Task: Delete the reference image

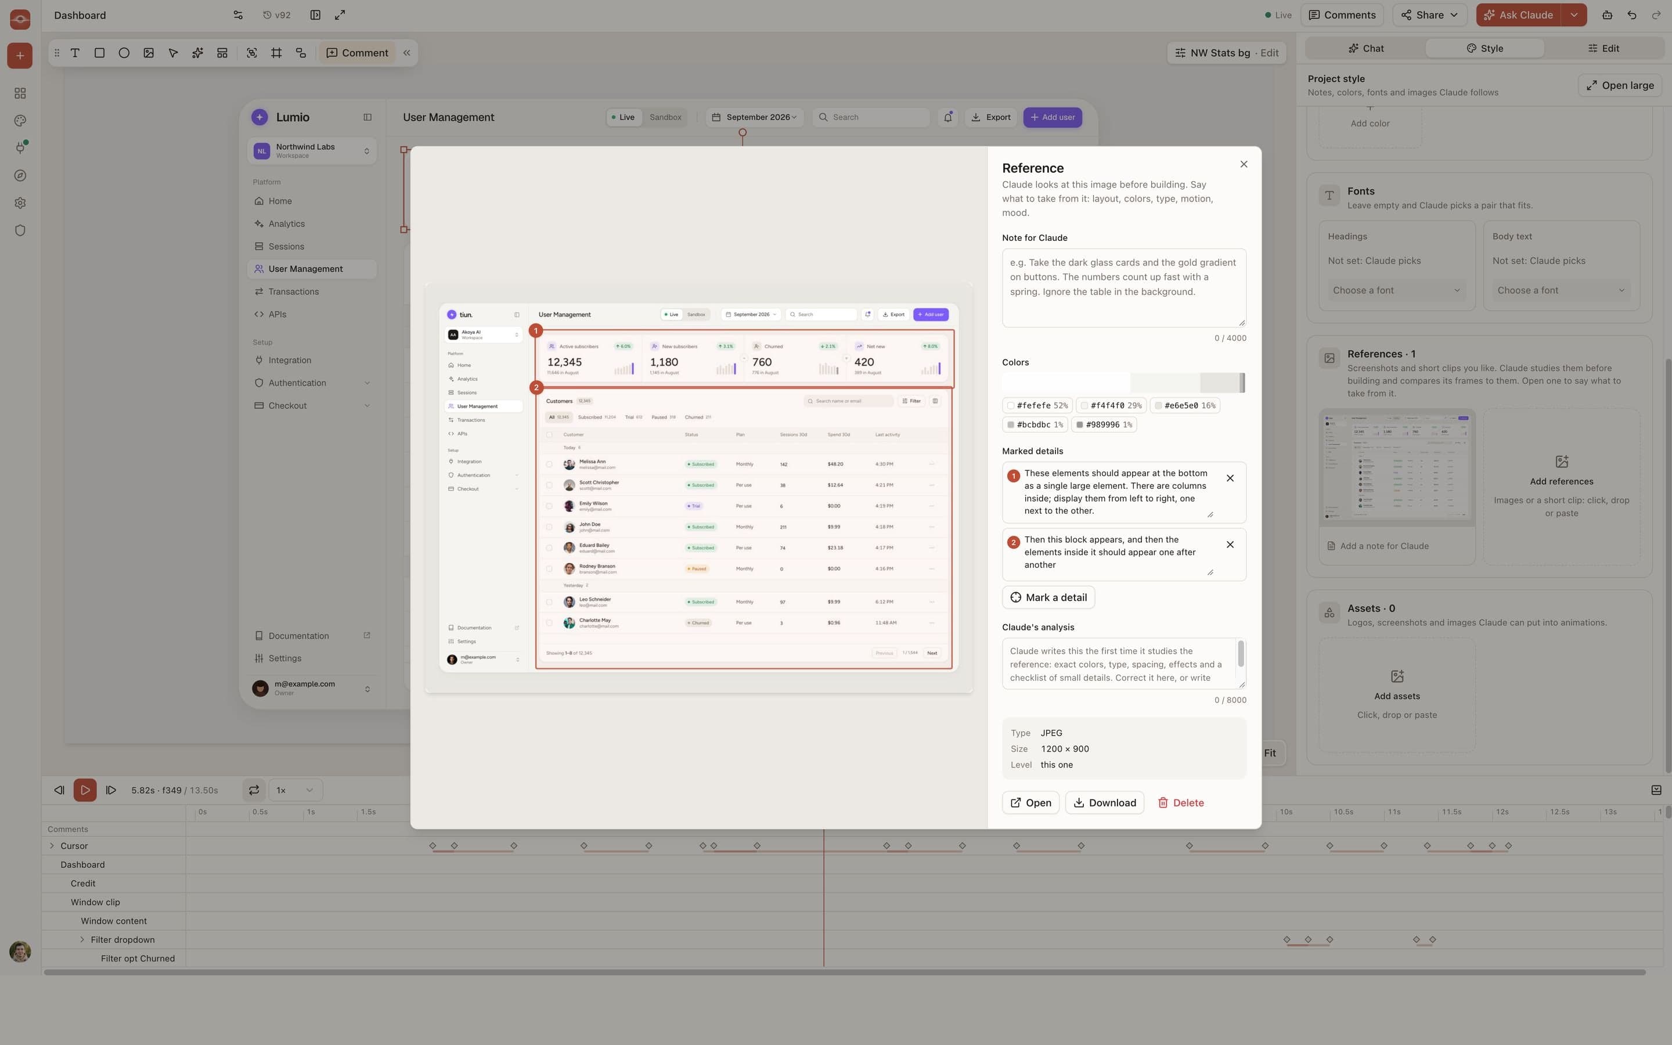Action: point(1181,803)
